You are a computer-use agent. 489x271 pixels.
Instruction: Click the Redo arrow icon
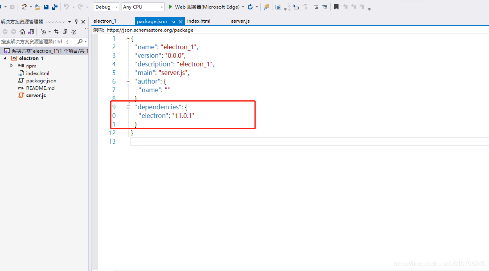click(x=80, y=7)
